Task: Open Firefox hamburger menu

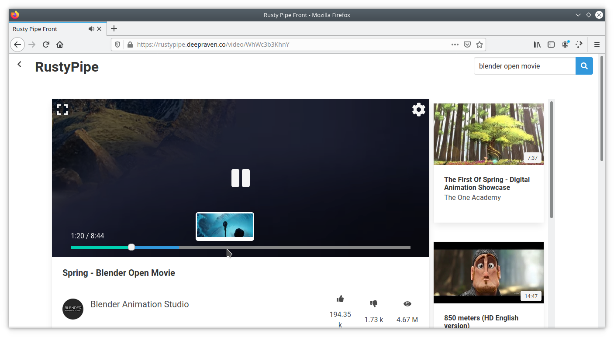Action: 597,45
